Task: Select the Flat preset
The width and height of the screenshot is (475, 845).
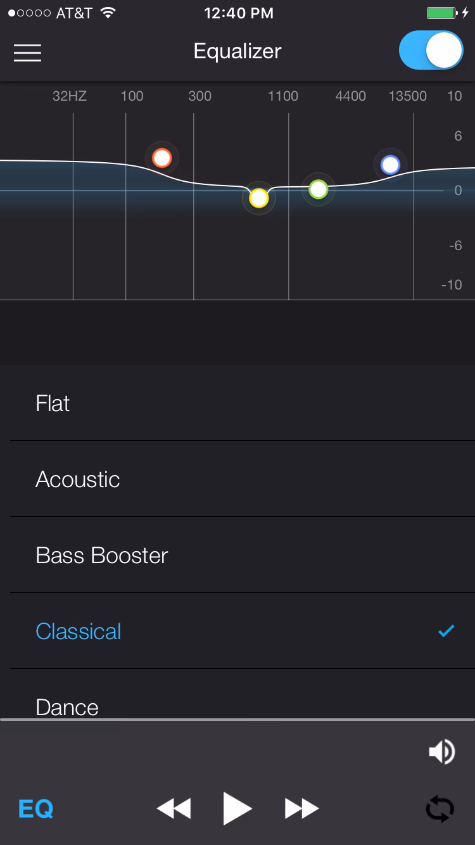Action: pos(53,403)
